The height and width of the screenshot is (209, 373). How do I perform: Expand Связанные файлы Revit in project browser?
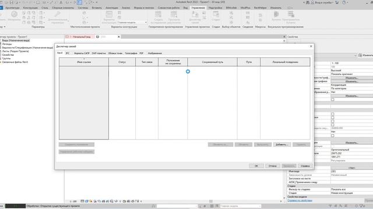(x=1, y=62)
